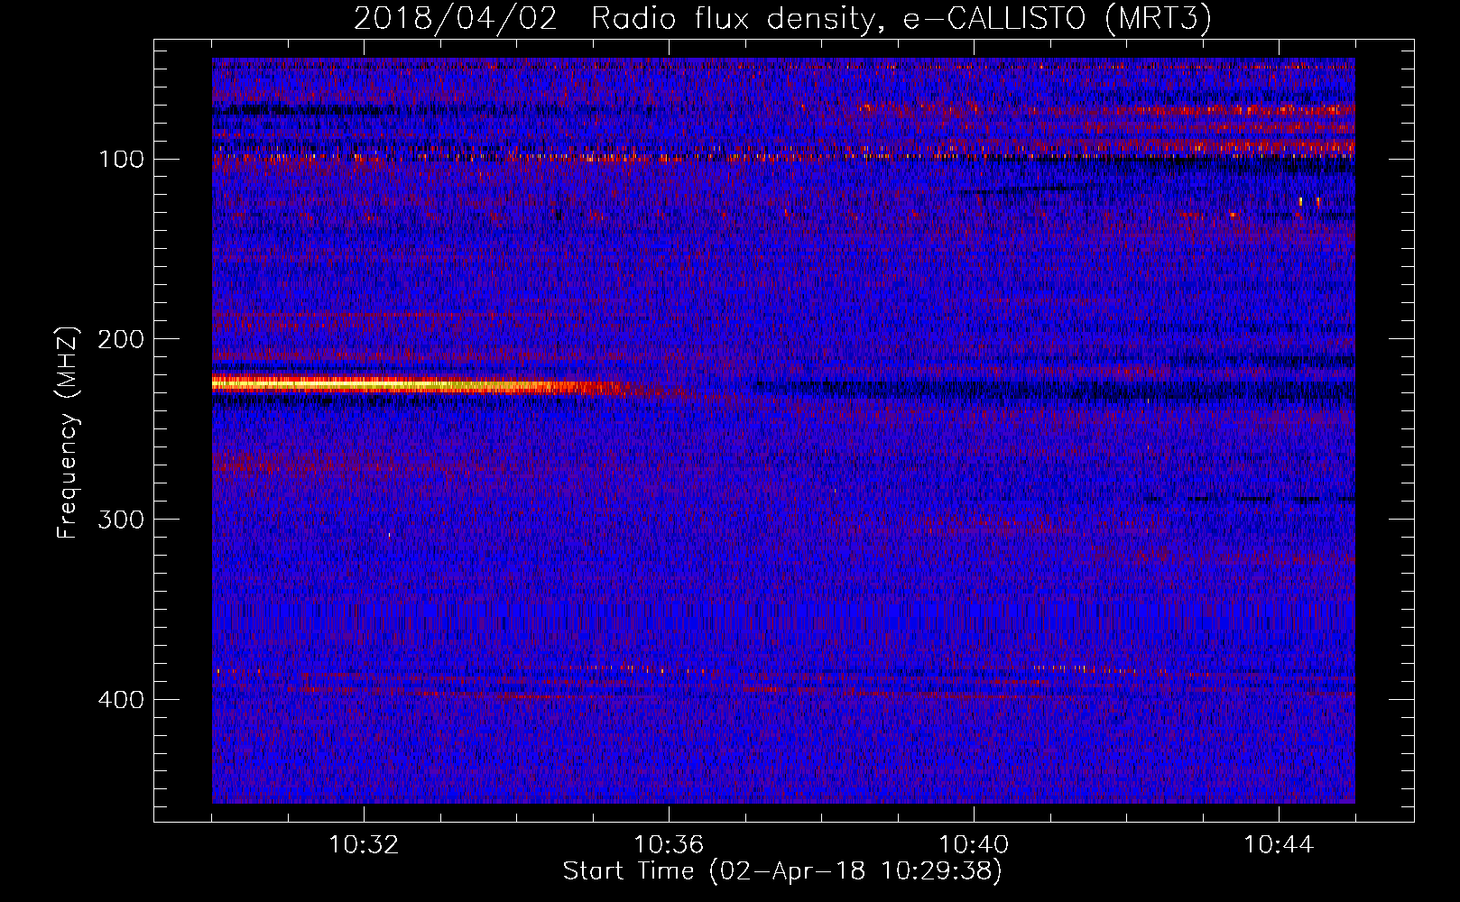Click the 100 frequency tick label
This screenshot has width=1460, height=902.
(x=122, y=160)
